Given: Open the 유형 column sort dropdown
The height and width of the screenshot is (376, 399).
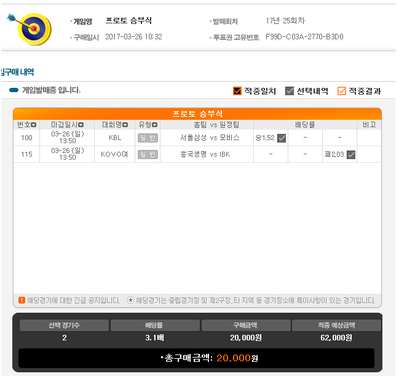Looking at the screenshot, I should (155, 125).
